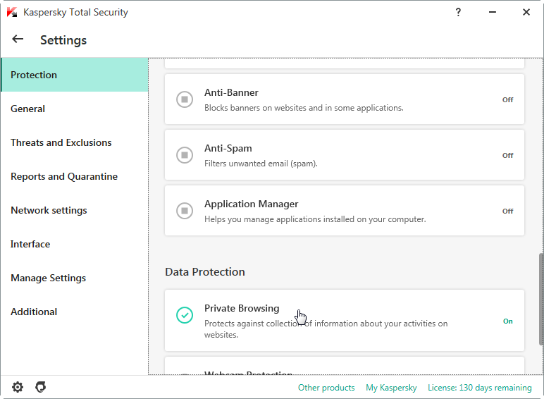Click the License: 130 days remaining link
The height and width of the screenshot is (399, 544).
pos(479,388)
